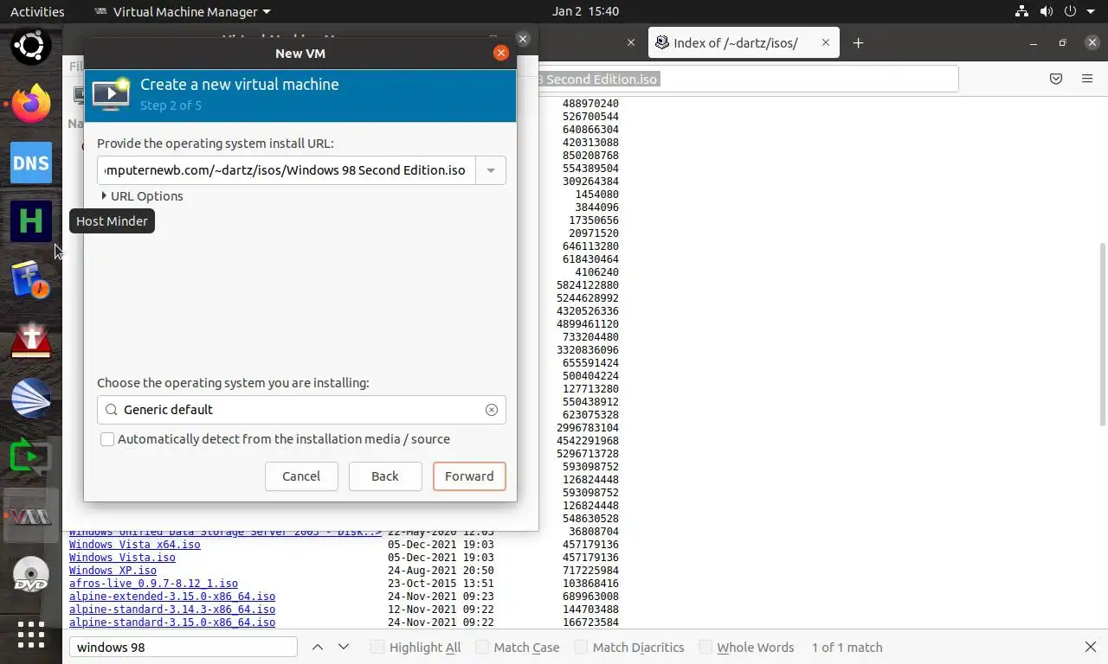
Task: Switch to Index of /~dartz/isos/ tab
Action: [744, 42]
